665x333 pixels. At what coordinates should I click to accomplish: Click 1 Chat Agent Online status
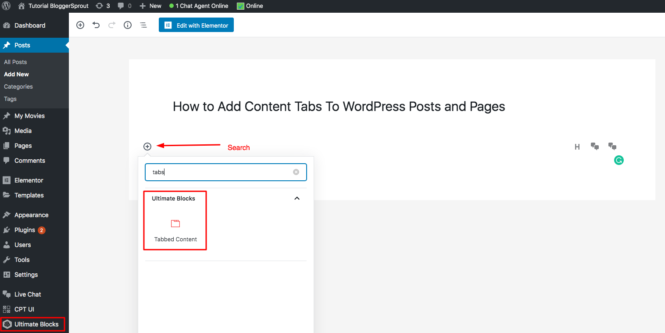(199, 6)
